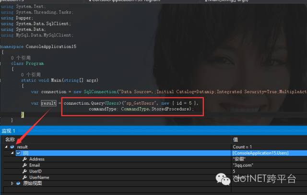Collapse the [0] item node
The width and height of the screenshot is (307, 195).
coord(12,153)
